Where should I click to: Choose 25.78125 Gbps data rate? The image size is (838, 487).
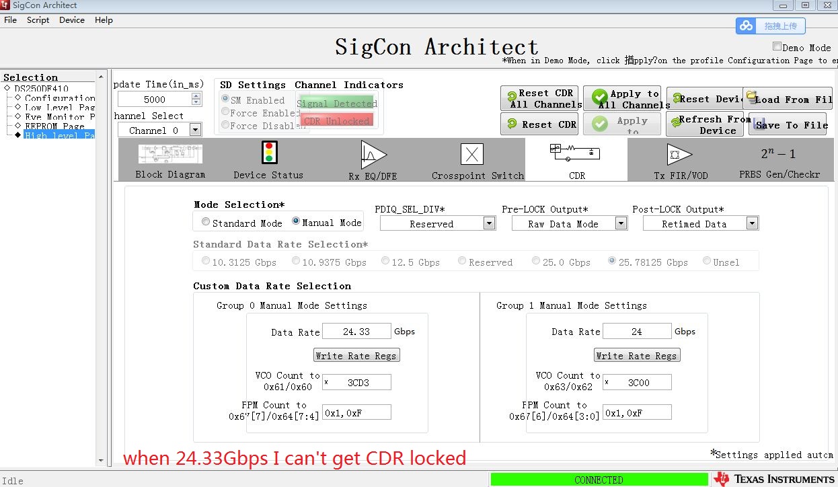[612, 260]
